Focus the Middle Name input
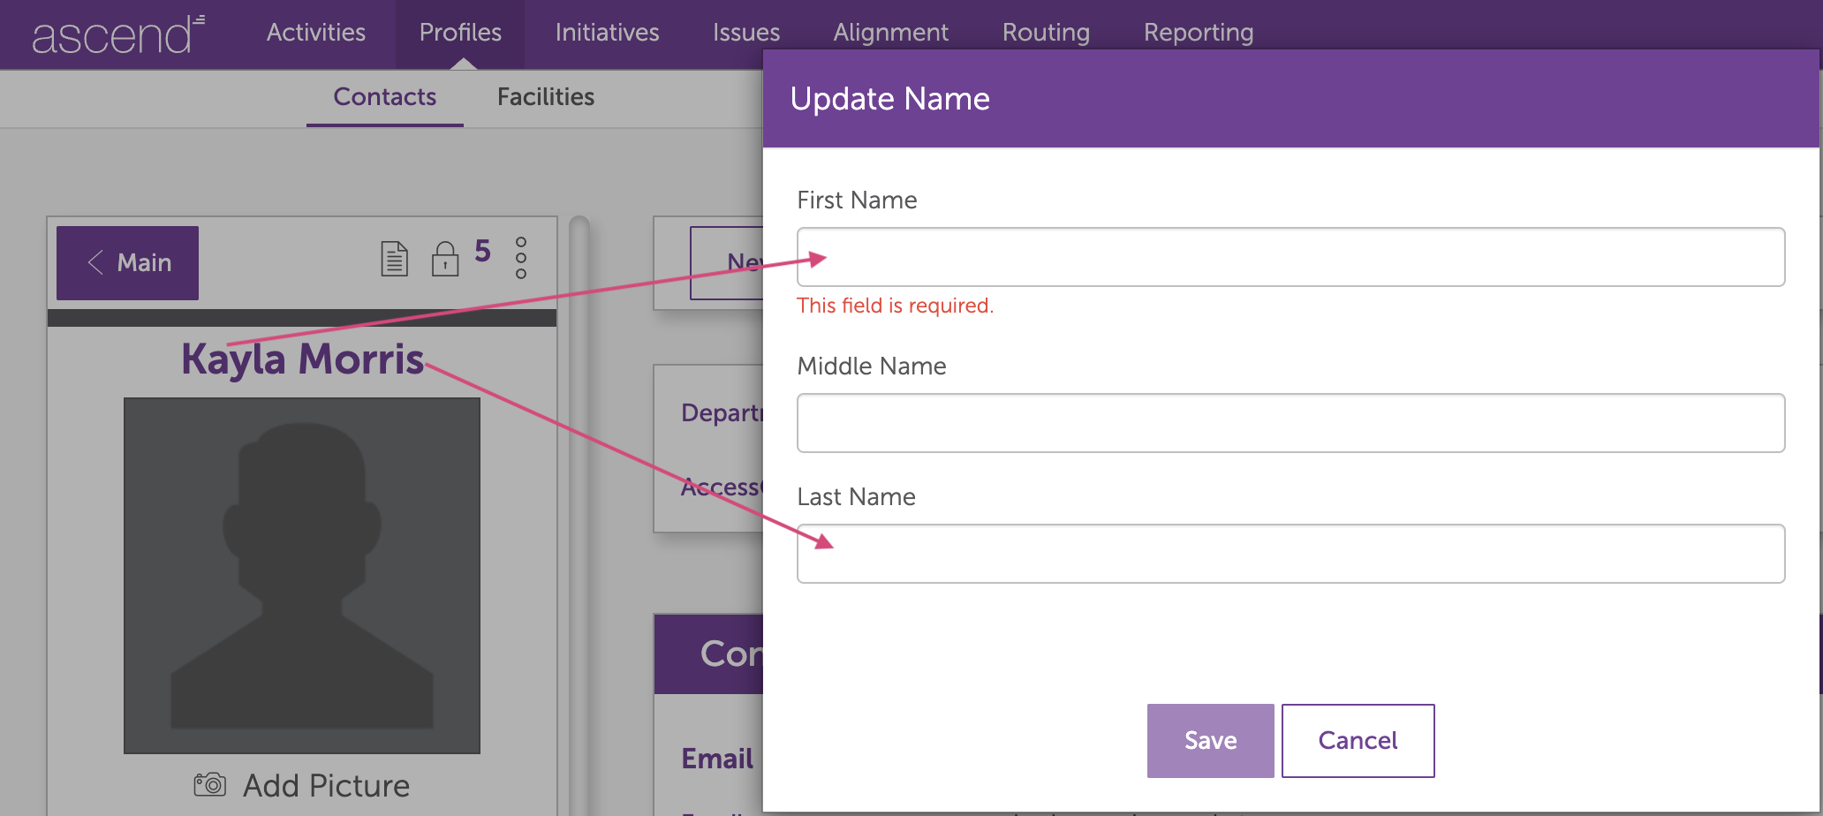1823x816 pixels. coord(1290,423)
